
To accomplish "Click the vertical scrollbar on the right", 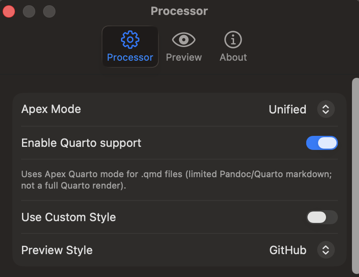I will [x=355, y=176].
